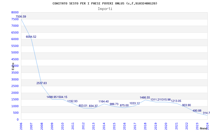This screenshot has width=210, height=131.
Task: Click the data label 1311.21
Action: (x=155, y=100)
